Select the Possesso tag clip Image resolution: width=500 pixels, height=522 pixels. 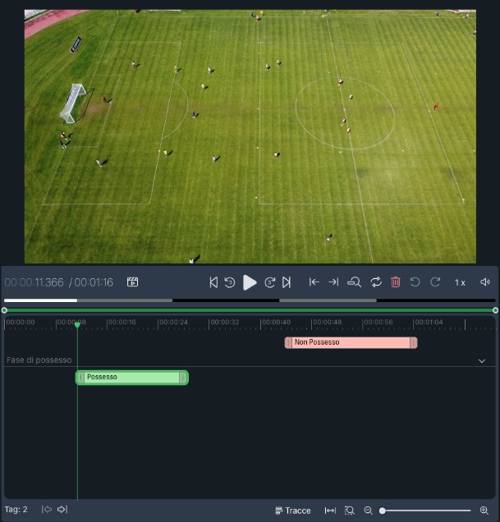point(132,378)
